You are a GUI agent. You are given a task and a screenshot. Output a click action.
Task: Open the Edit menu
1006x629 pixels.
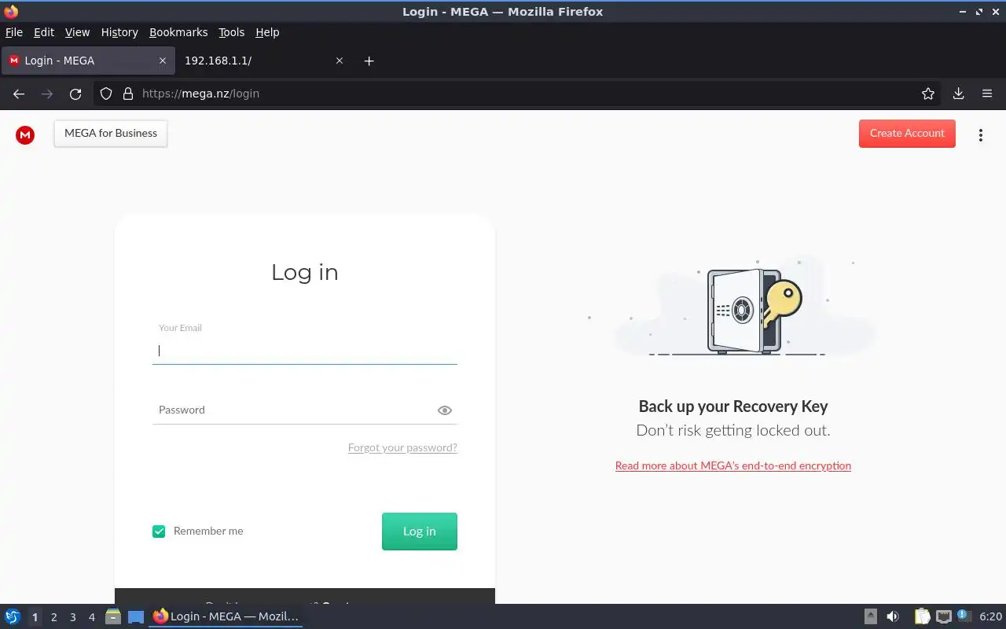tap(44, 32)
